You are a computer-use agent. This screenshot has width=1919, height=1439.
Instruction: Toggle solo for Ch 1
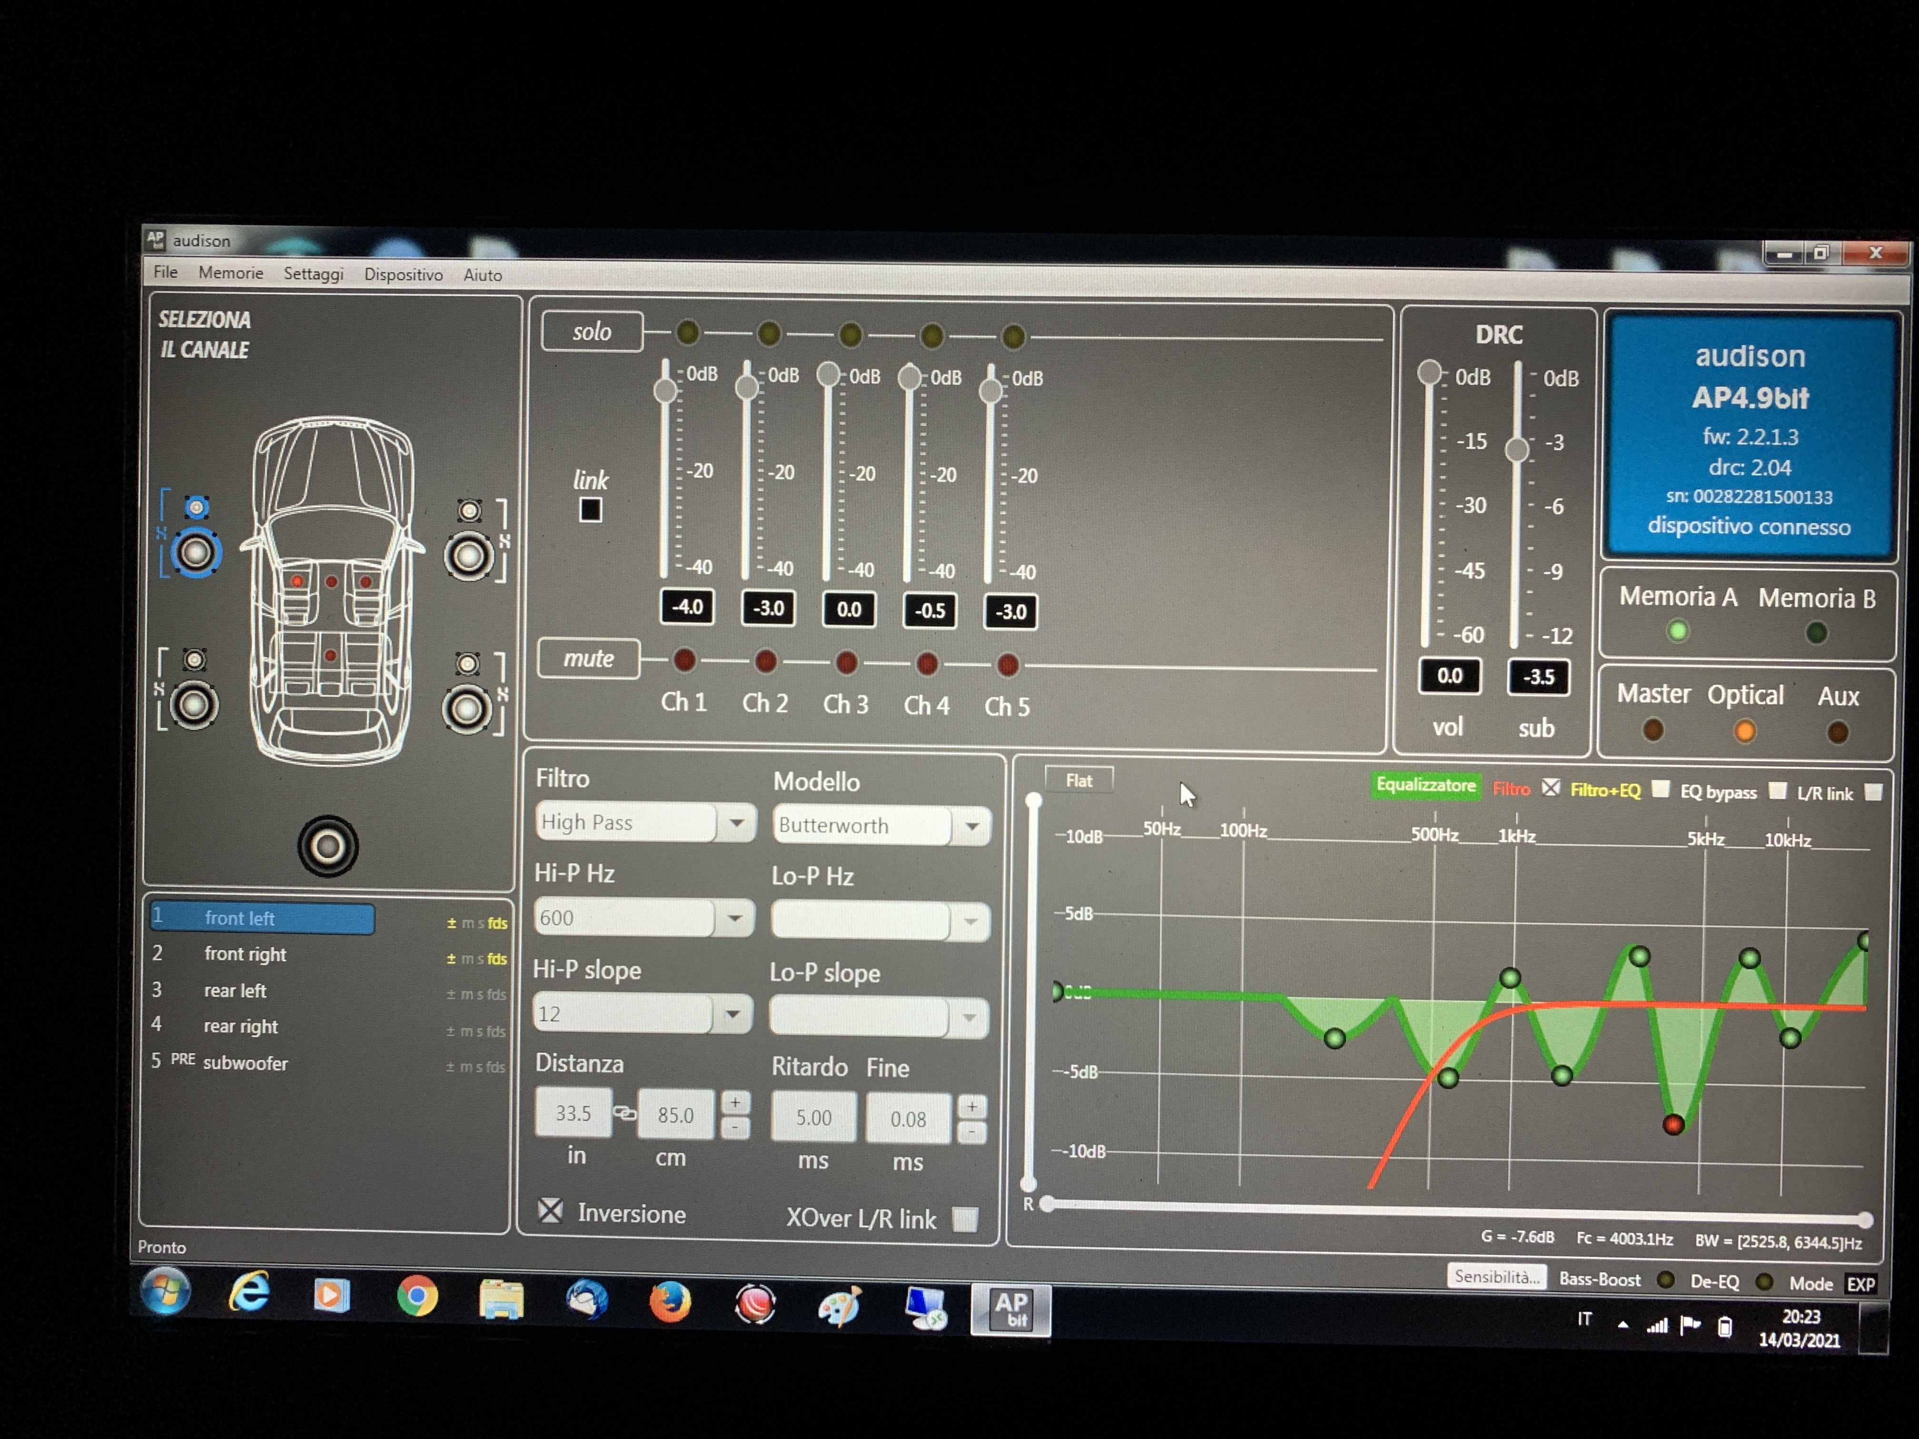click(687, 331)
